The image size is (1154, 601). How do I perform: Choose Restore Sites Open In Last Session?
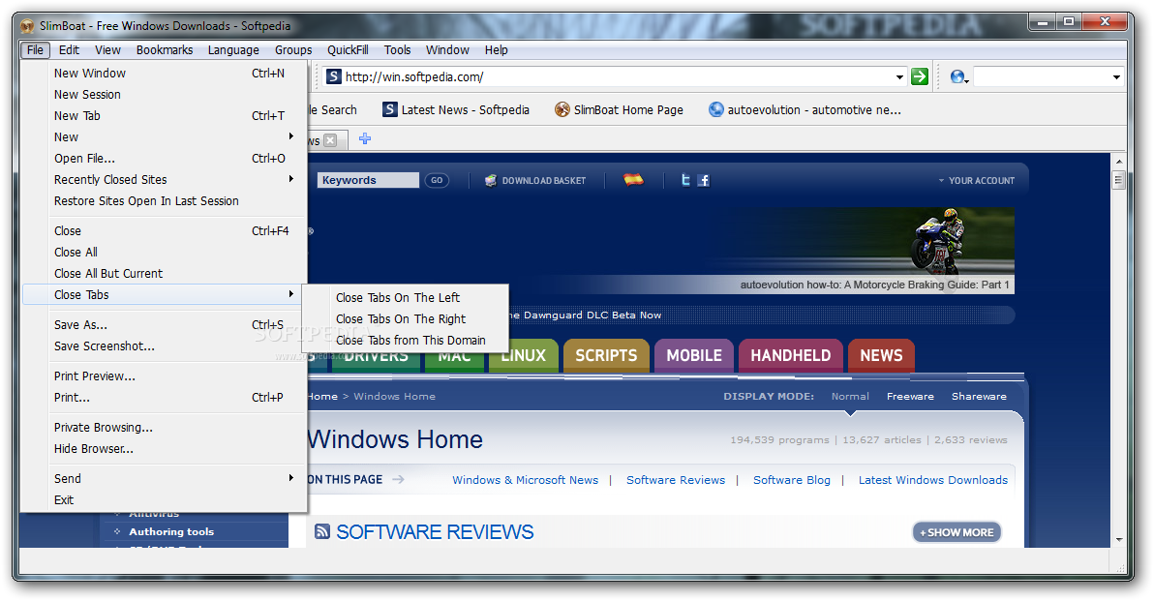(x=164, y=201)
